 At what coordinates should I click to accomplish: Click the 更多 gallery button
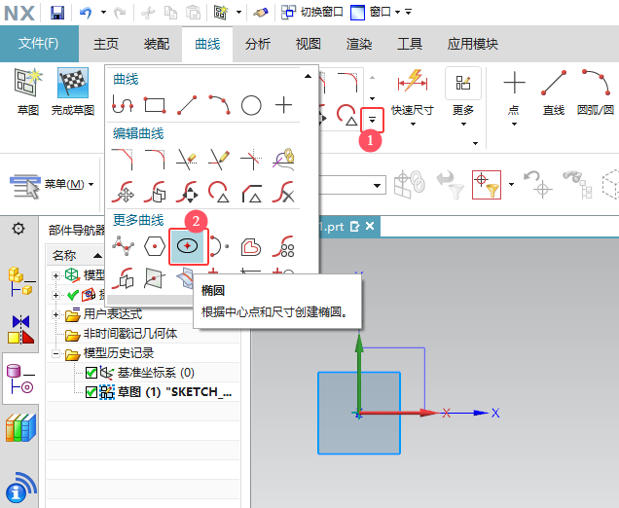(x=463, y=91)
